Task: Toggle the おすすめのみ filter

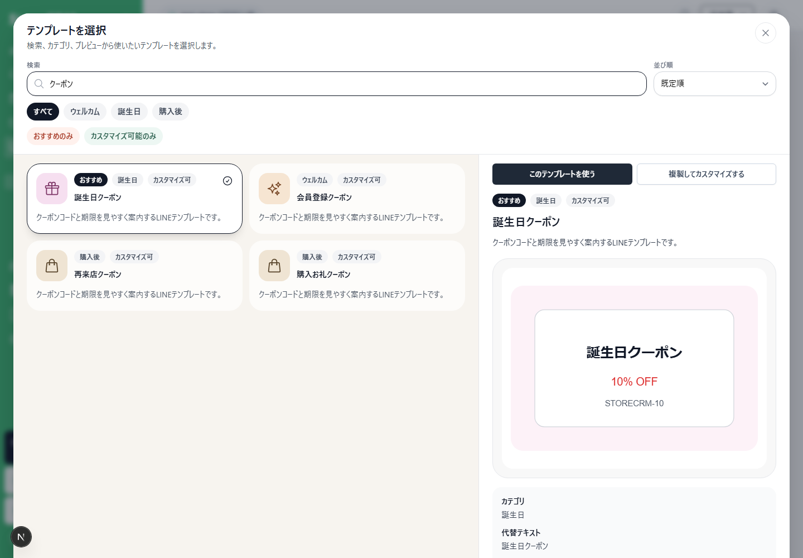Action: tap(53, 136)
